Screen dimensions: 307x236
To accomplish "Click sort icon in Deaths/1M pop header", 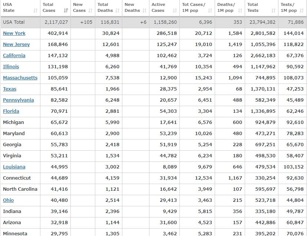I will coord(240,11).
